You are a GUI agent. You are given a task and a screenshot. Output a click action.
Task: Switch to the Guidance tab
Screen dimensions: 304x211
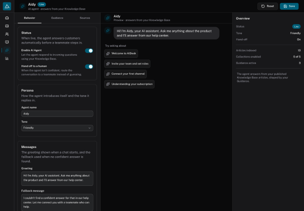point(57,18)
